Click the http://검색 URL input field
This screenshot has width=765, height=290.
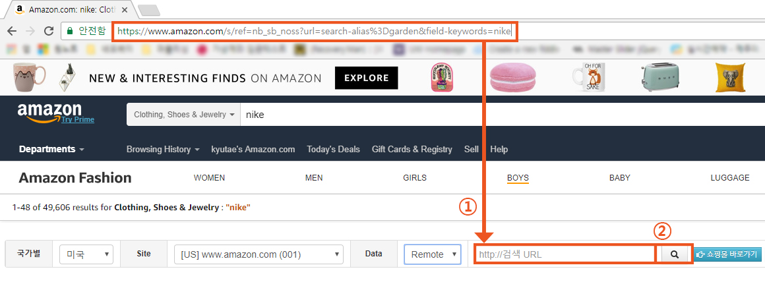pyautogui.click(x=565, y=254)
